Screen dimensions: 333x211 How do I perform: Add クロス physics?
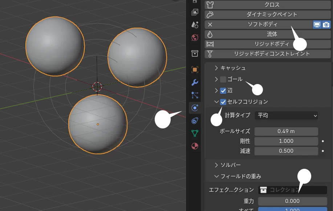pos(268,5)
